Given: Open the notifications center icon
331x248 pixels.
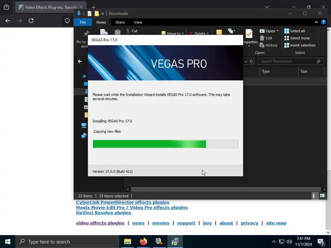Looking at the screenshot, I should 321,242.
